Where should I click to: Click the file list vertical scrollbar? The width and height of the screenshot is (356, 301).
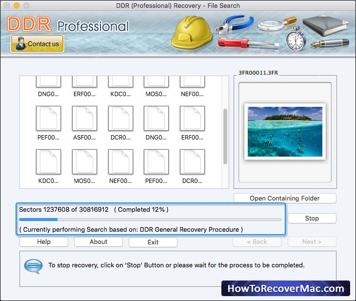pos(225,136)
